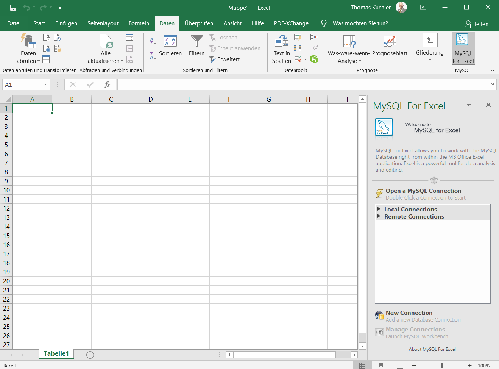Click the 100% zoom level
The height and width of the screenshot is (369, 499).
coord(484,366)
